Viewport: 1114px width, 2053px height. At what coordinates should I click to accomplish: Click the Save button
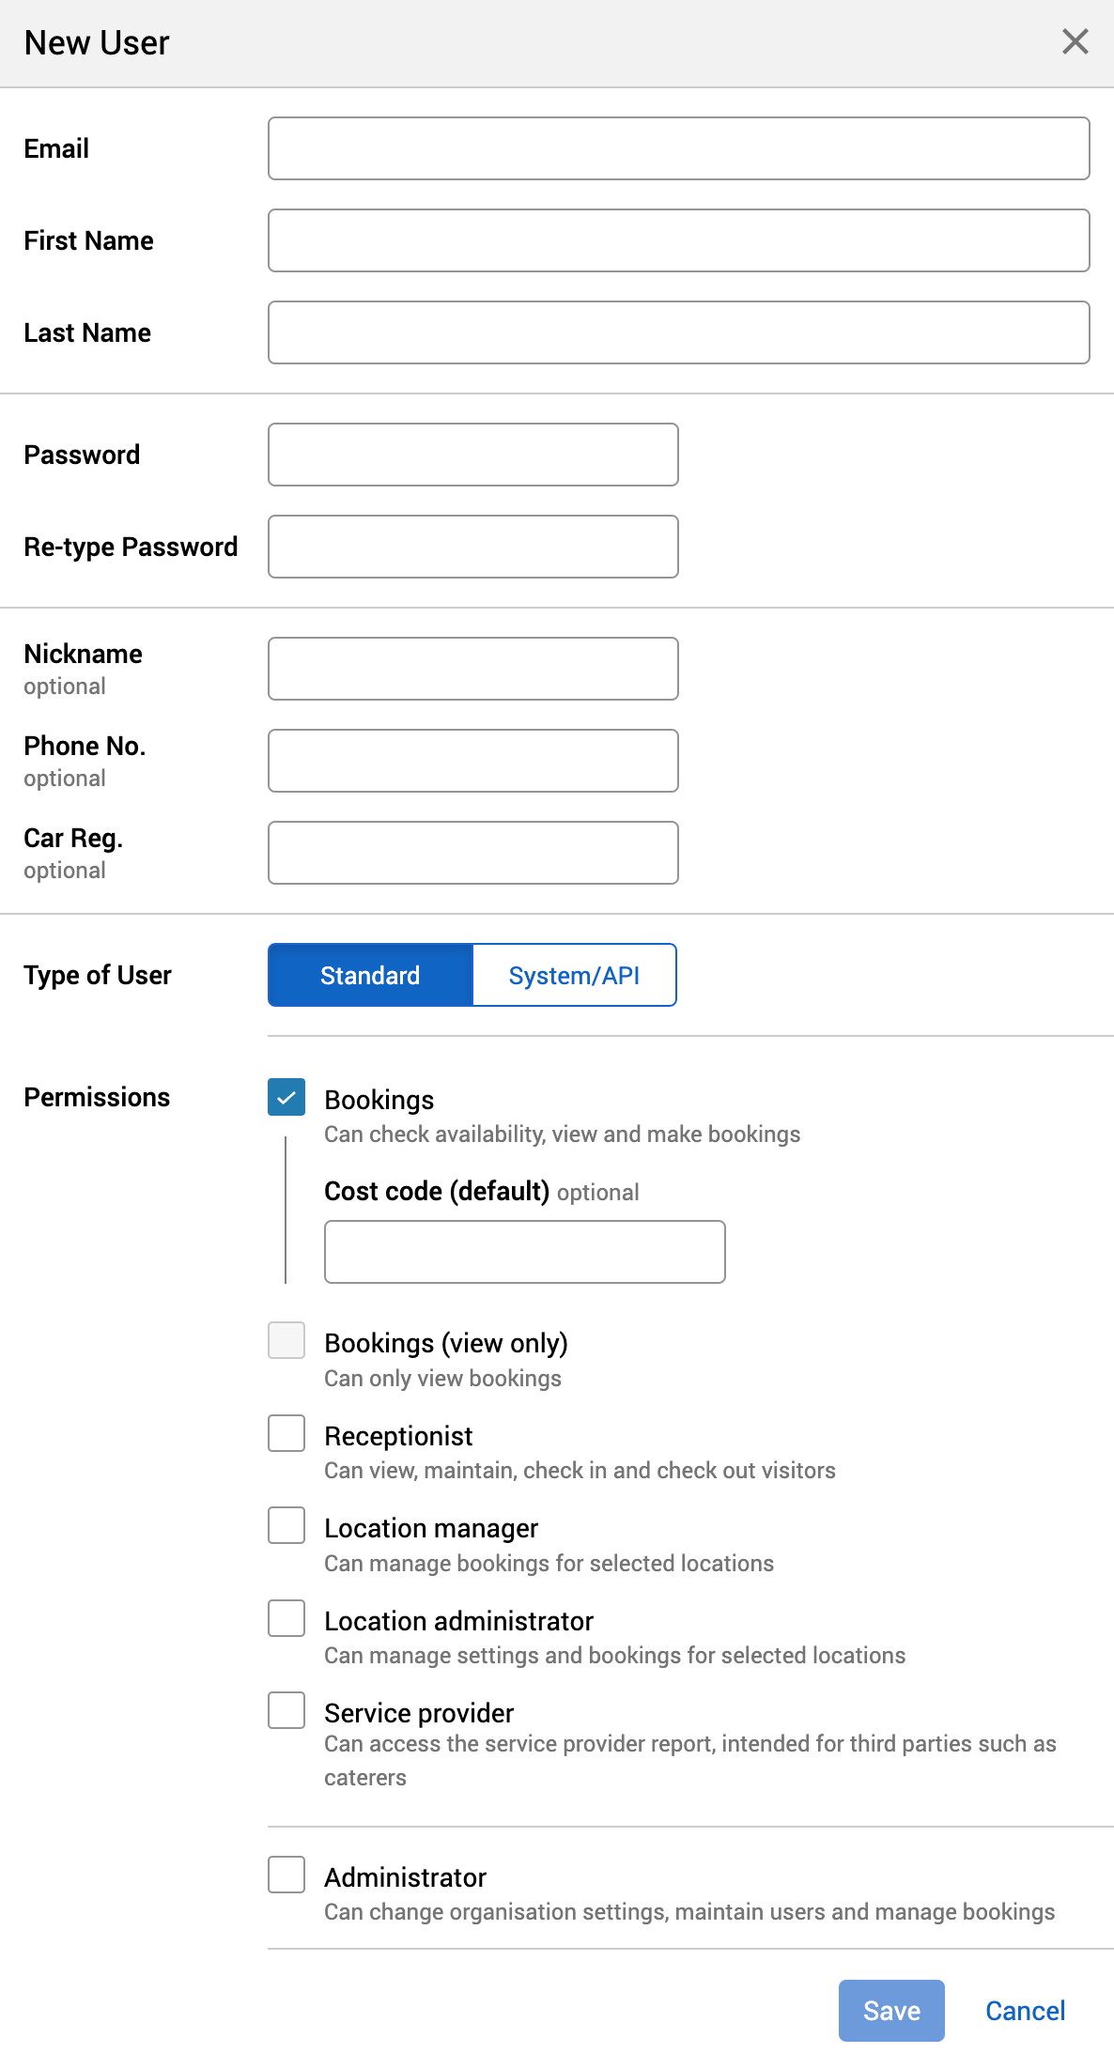click(890, 2010)
